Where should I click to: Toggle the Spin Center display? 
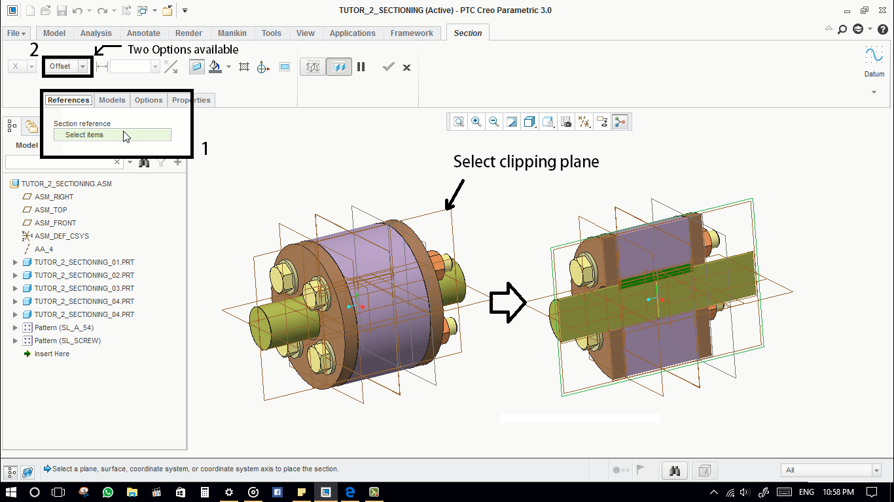(x=620, y=122)
